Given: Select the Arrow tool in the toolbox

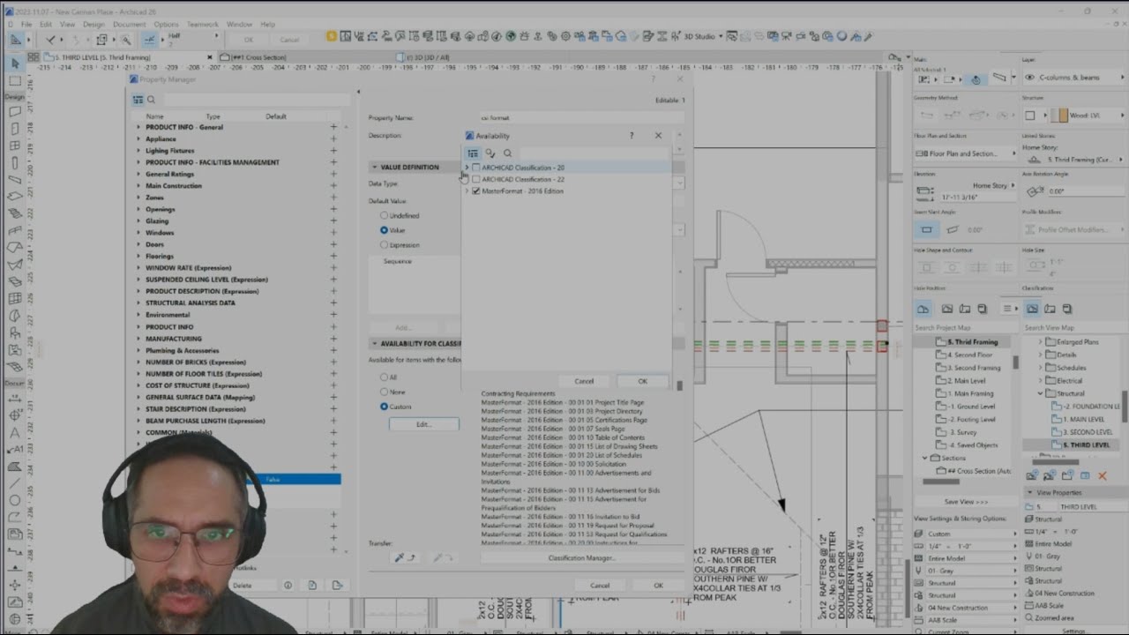Looking at the screenshot, I should coord(15,63).
